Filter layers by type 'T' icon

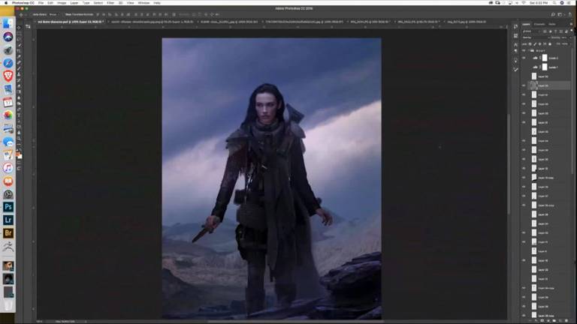click(556, 31)
